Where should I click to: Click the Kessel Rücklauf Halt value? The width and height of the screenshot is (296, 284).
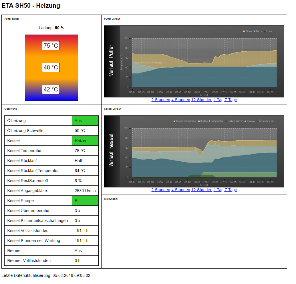[85, 161]
